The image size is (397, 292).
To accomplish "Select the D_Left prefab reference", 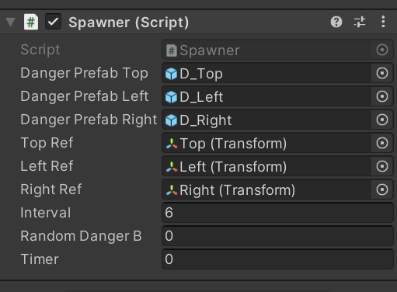I will point(266,96).
